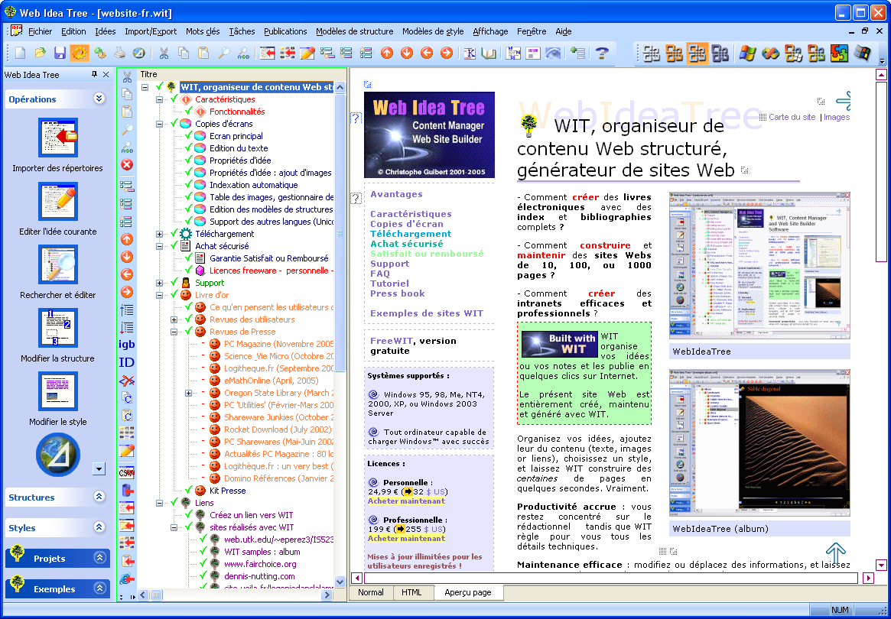Switch to the HTML tab
The width and height of the screenshot is (891, 619).
tap(411, 592)
